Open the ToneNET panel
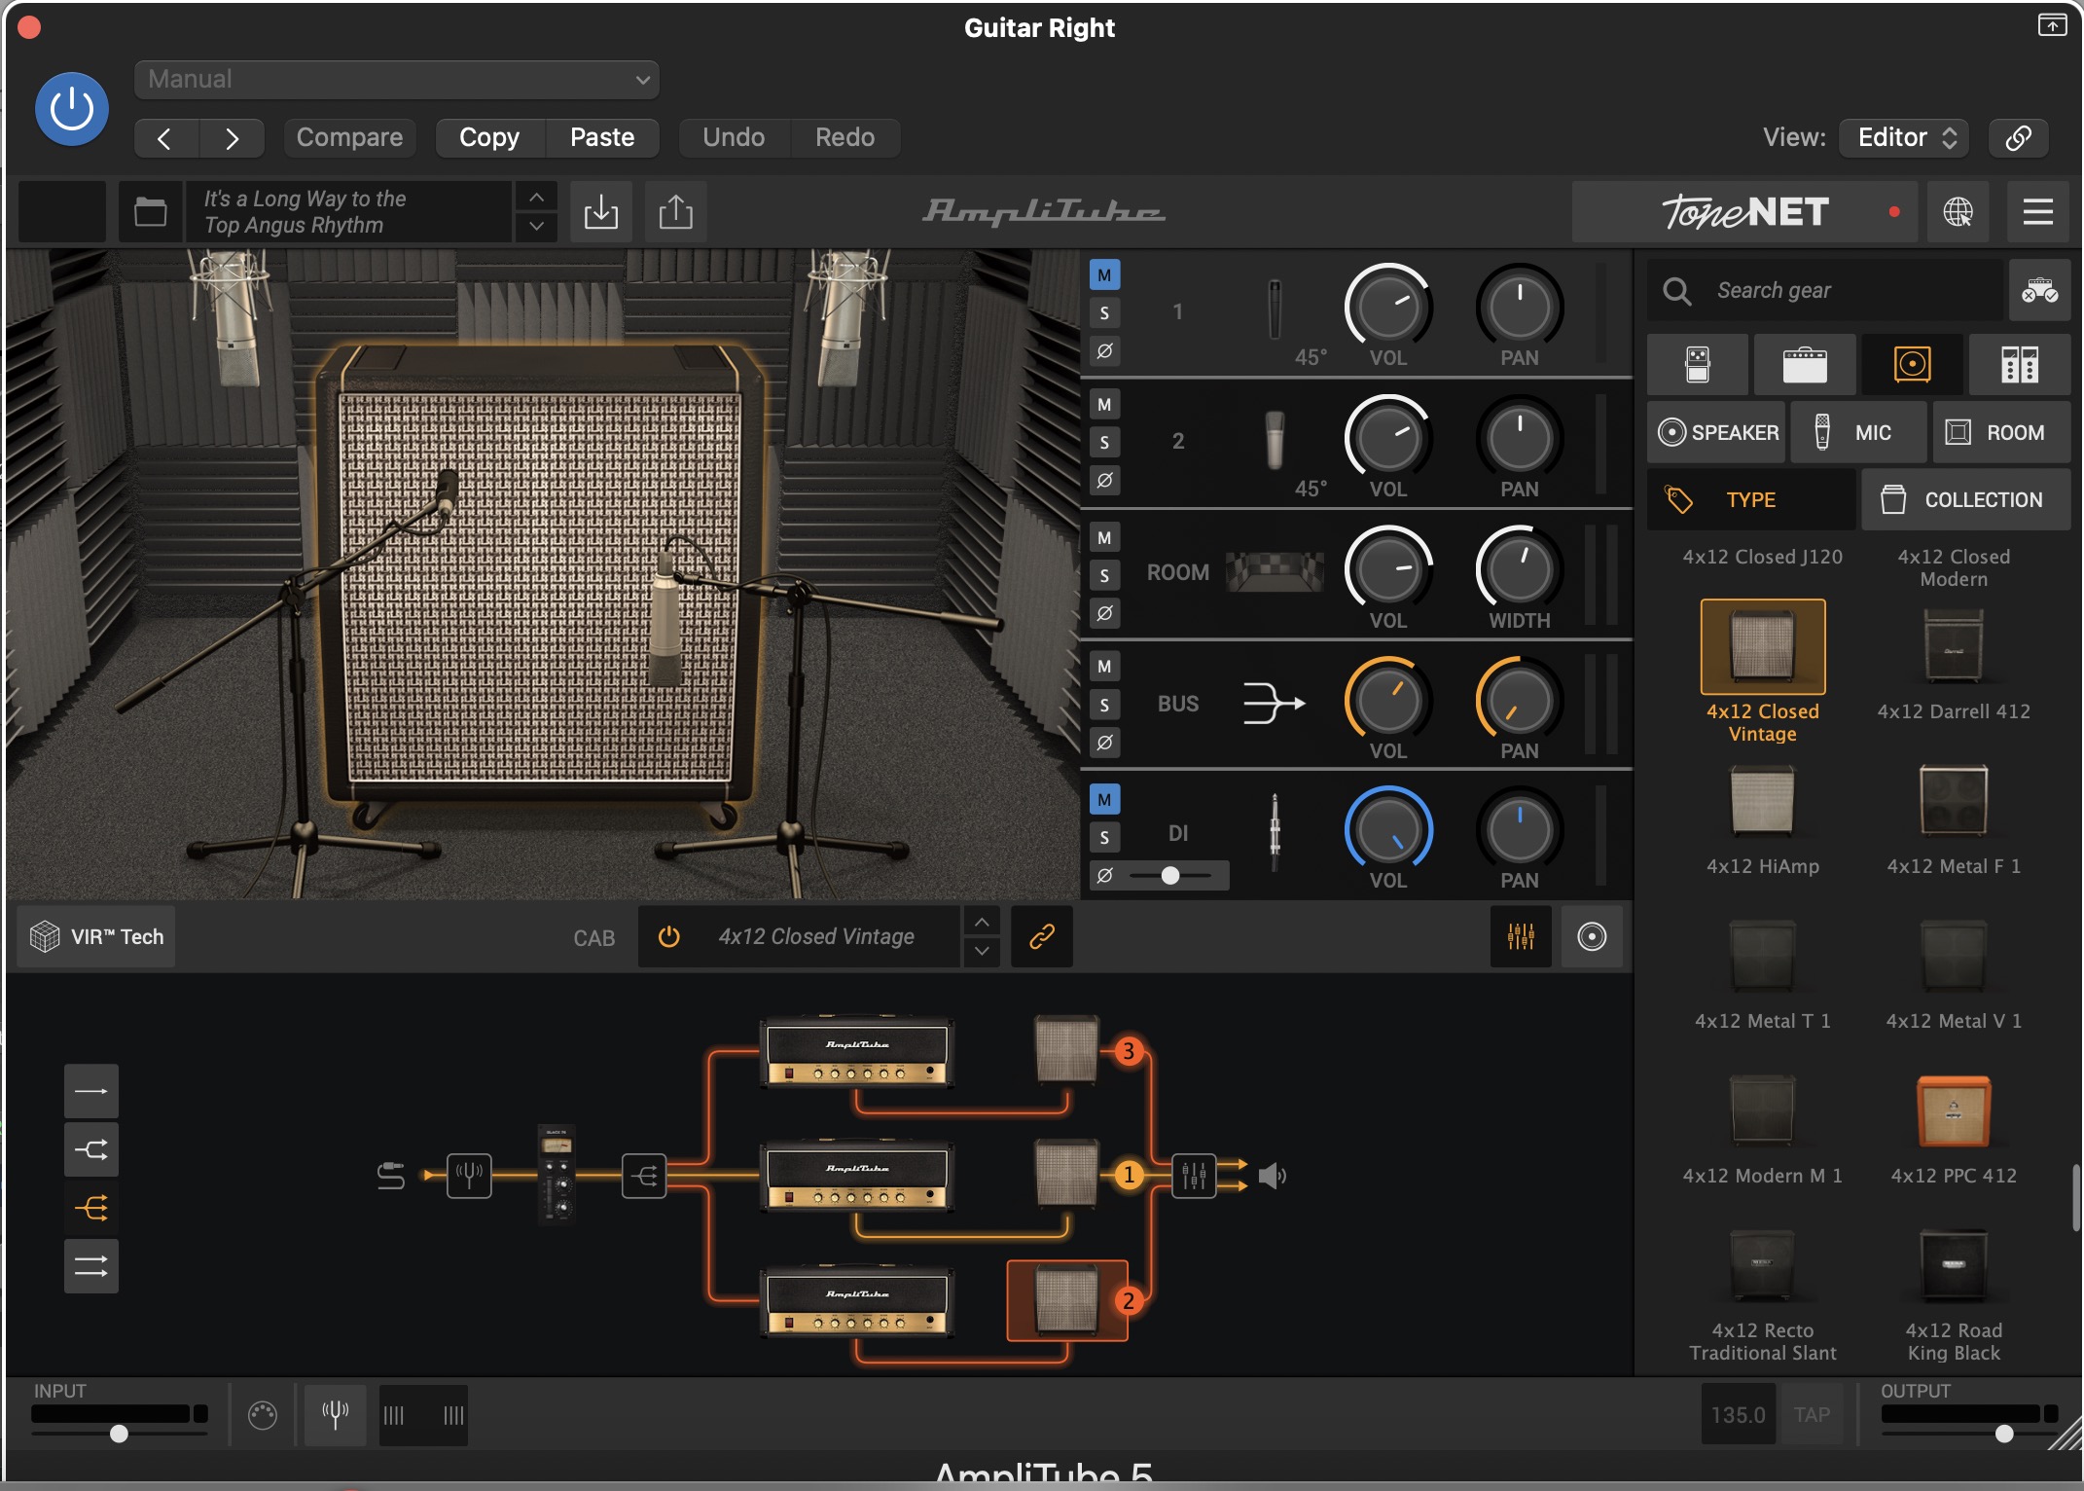Viewport: 2084px width, 1491px height. [x=1745, y=211]
